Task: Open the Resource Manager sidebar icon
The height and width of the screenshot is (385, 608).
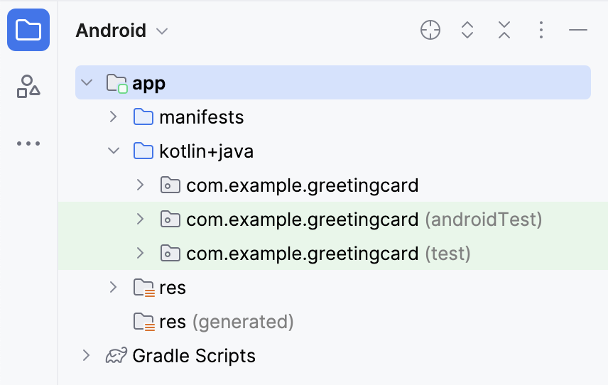Action: [x=28, y=86]
